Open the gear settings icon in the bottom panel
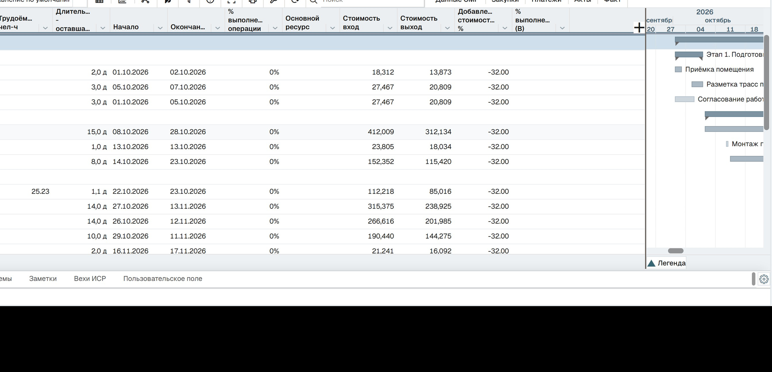The image size is (772, 372). coord(764,279)
